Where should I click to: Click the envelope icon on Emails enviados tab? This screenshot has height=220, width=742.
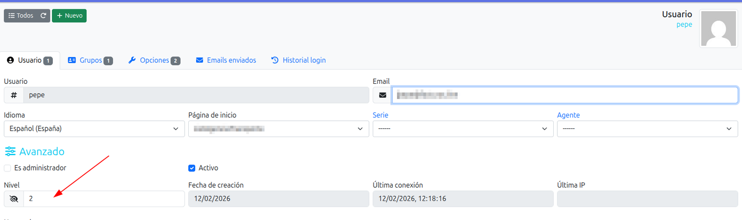coord(199,60)
